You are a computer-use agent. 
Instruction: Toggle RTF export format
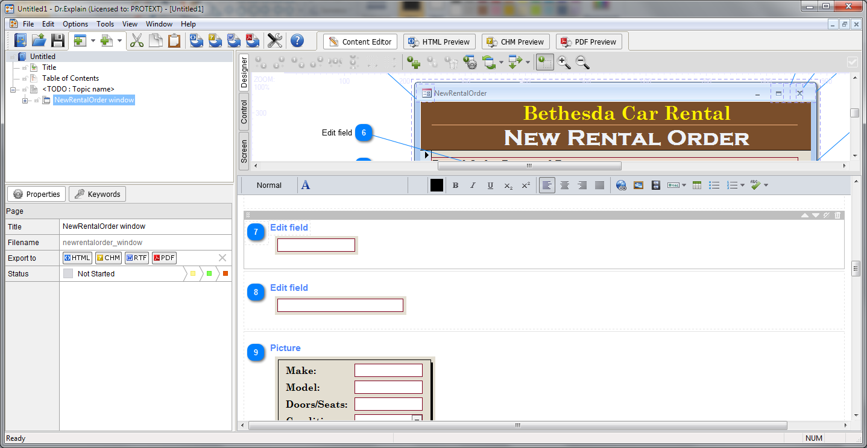[x=137, y=258]
